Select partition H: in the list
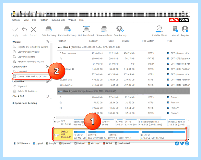201x160 pixels. pyautogui.click(x=124, y=108)
